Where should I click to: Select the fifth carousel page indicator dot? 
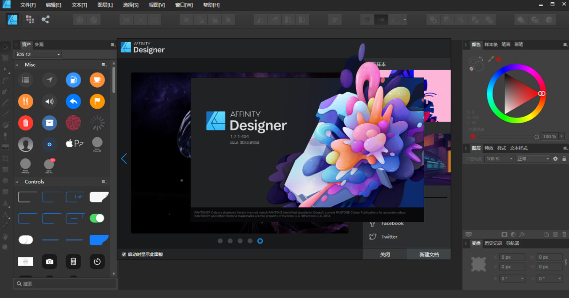[260, 241]
